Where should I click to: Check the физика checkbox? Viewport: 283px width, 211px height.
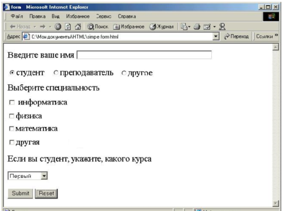11,116
